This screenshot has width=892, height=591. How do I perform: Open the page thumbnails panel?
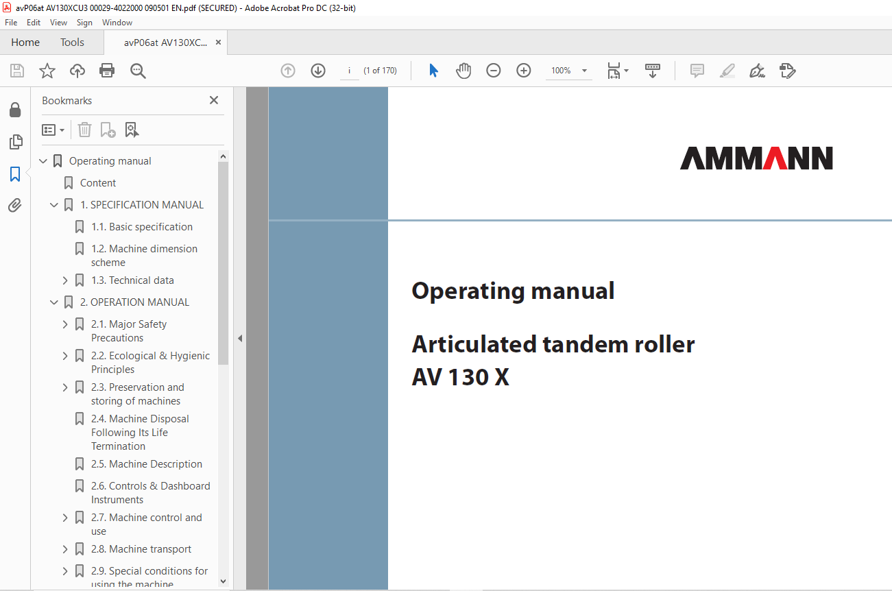click(15, 142)
